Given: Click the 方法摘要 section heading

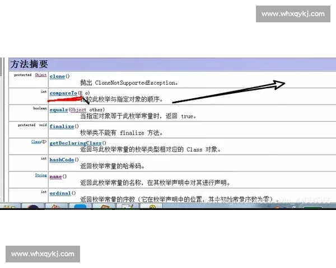Looking at the screenshot, I should pos(29,64).
